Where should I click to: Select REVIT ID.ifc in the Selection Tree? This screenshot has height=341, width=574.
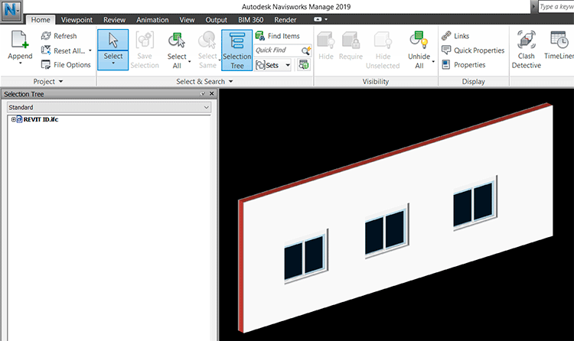click(41, 119)
